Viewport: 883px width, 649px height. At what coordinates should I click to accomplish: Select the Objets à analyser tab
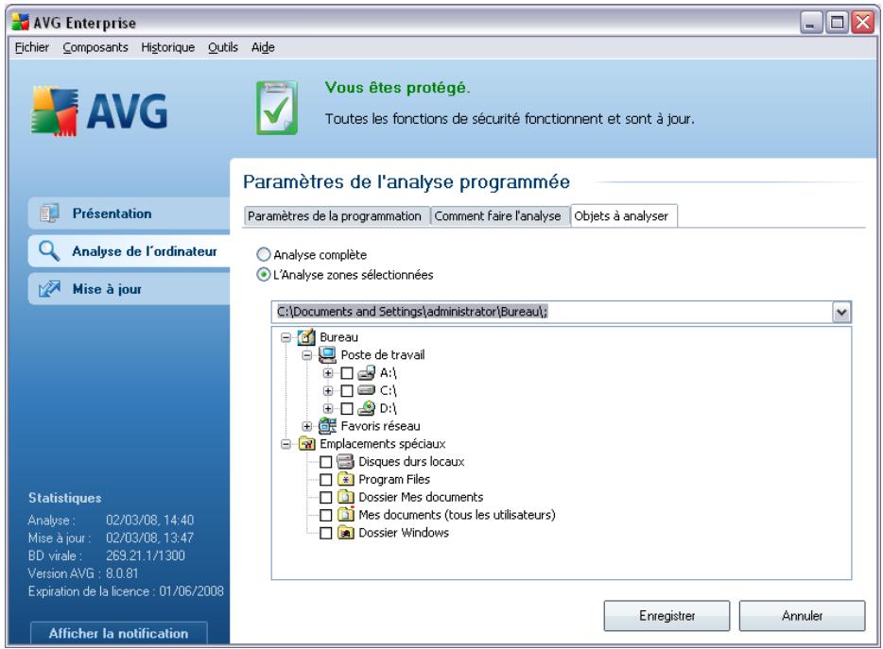click(623, 216)
